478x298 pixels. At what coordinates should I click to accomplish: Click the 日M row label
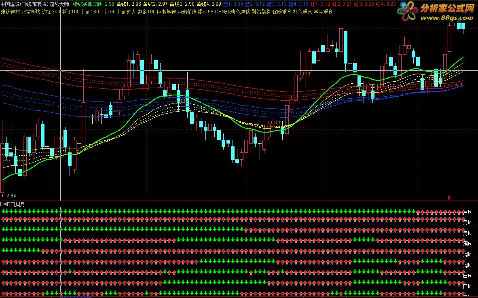[x=467, y=286]
